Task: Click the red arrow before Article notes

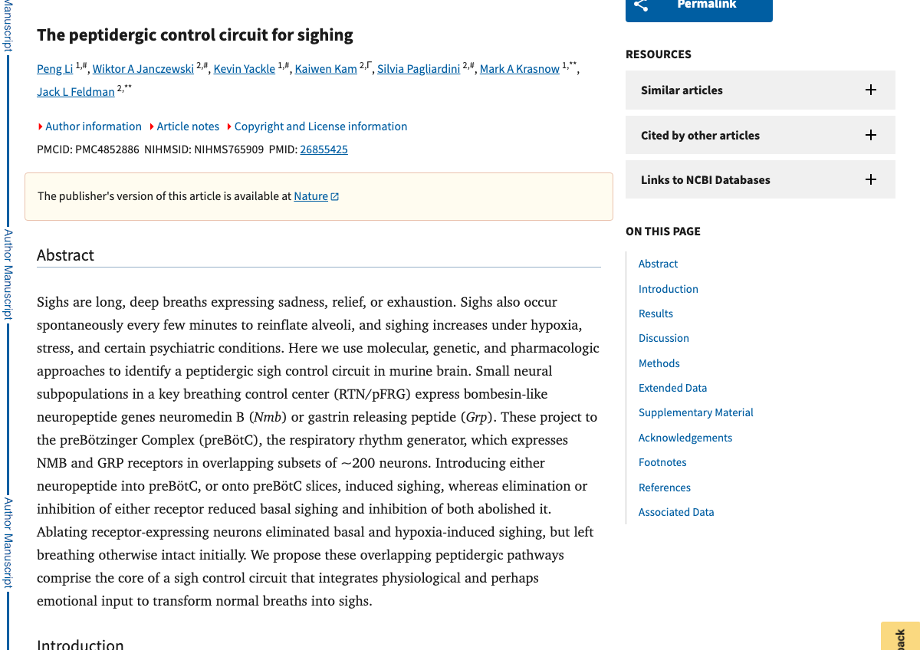Action: 152,126
